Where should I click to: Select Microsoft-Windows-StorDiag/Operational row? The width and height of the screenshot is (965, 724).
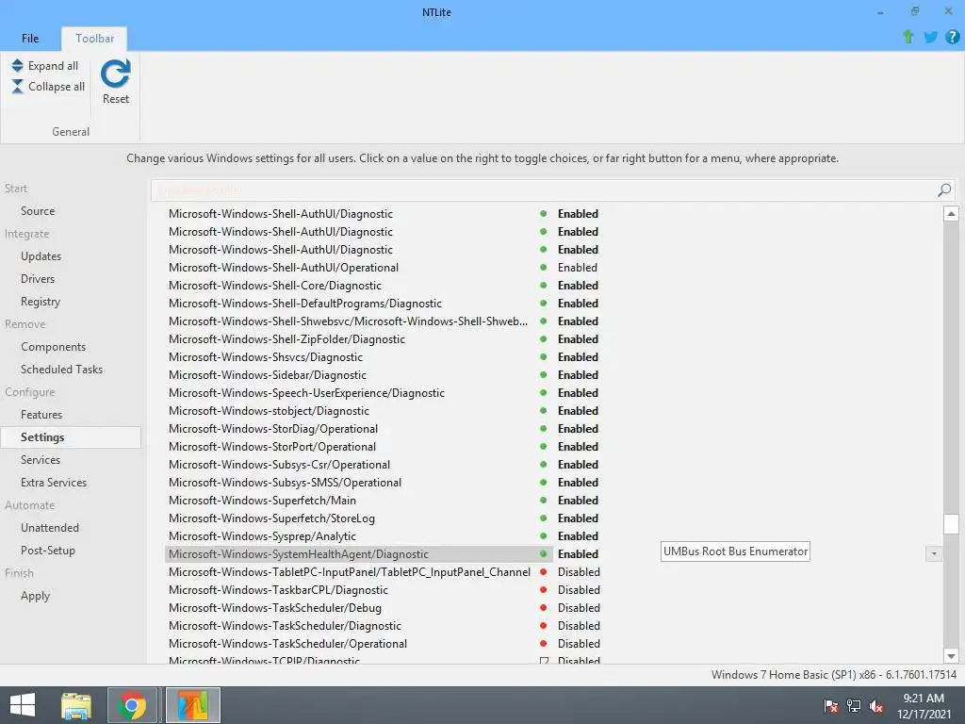[x=273, y=429]
